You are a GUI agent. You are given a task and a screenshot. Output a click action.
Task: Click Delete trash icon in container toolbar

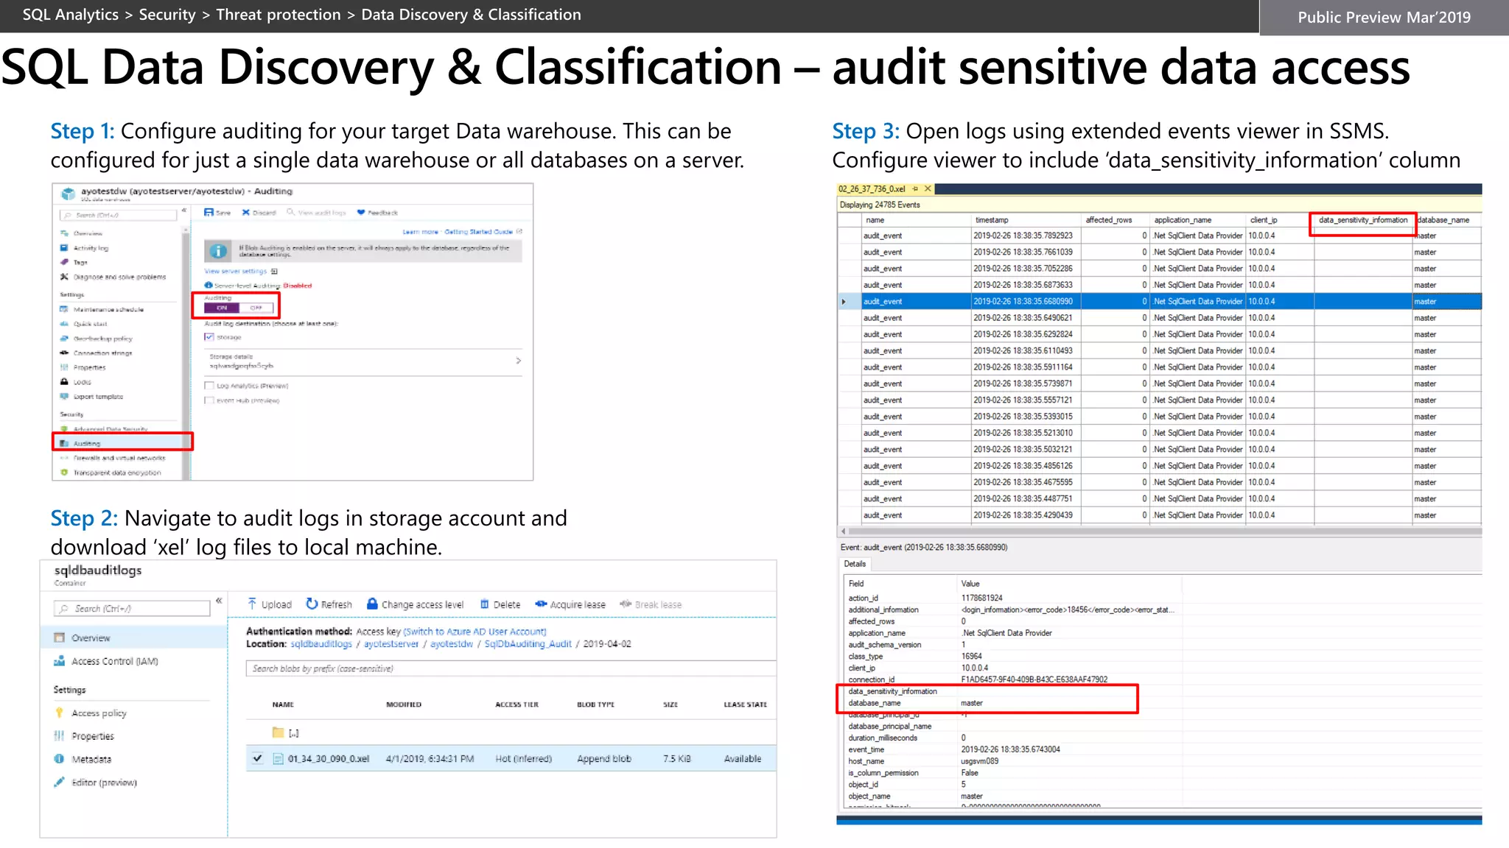[485, 604]
